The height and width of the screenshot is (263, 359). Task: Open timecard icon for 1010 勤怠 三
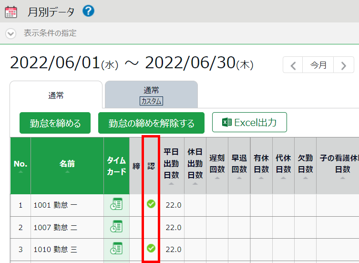[116, 249]
